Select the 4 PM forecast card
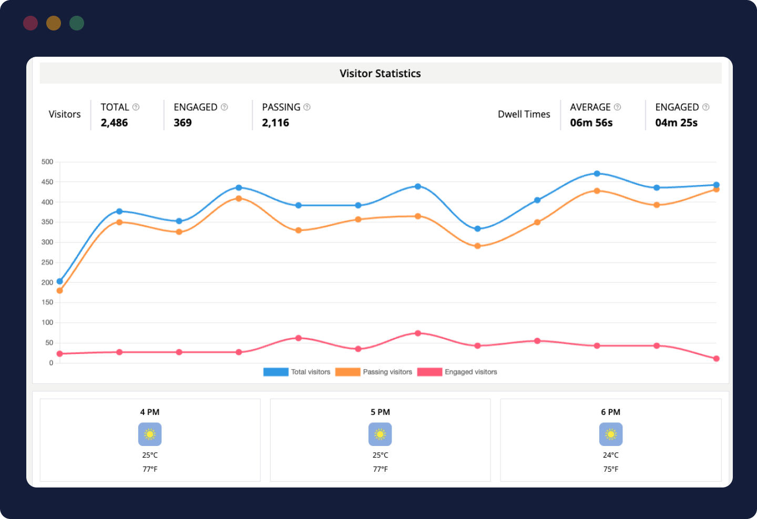The width and height of the screenshot is (757, 519). click(x=150, y=440)
